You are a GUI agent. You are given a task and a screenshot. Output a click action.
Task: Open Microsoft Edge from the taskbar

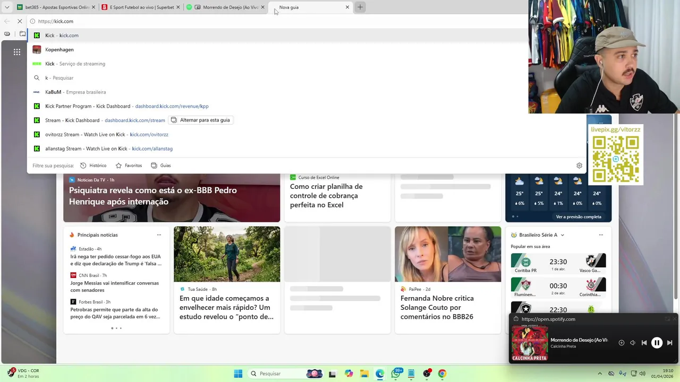pyautogui.click(x=380, y=374)
